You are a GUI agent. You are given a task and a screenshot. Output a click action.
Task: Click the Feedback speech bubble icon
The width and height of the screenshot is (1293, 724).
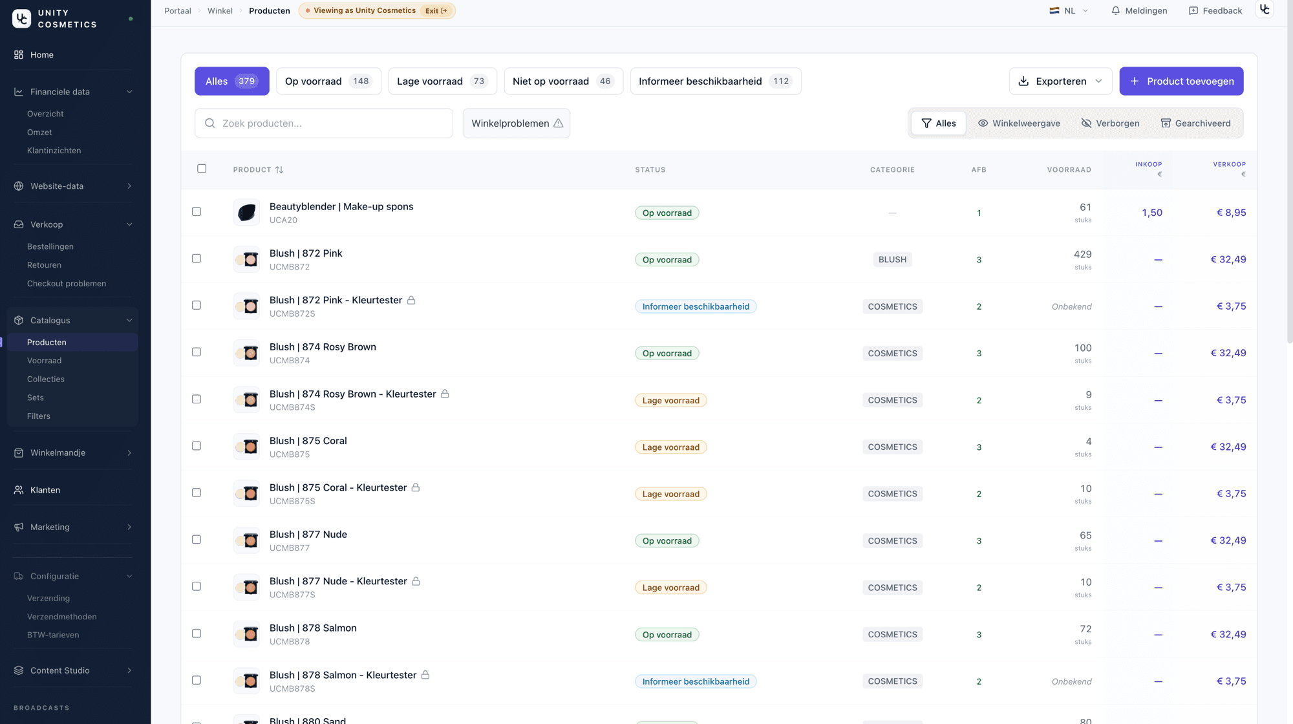(1193, 11)
